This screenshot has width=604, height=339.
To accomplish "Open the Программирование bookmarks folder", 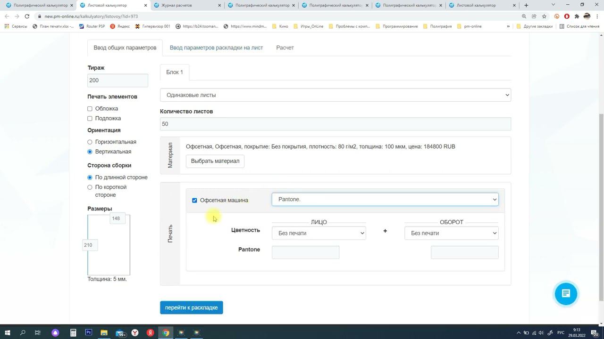I will pos(396,26).
